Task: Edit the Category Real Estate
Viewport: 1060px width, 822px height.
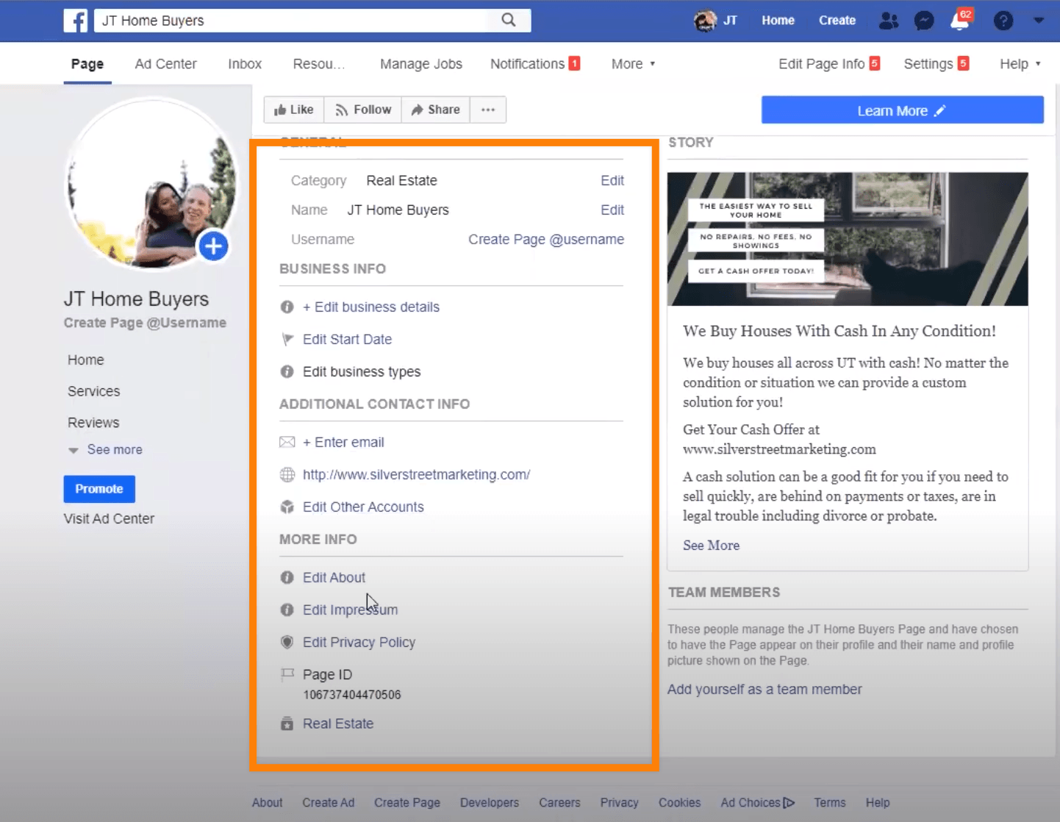Action: click(612, 180)
